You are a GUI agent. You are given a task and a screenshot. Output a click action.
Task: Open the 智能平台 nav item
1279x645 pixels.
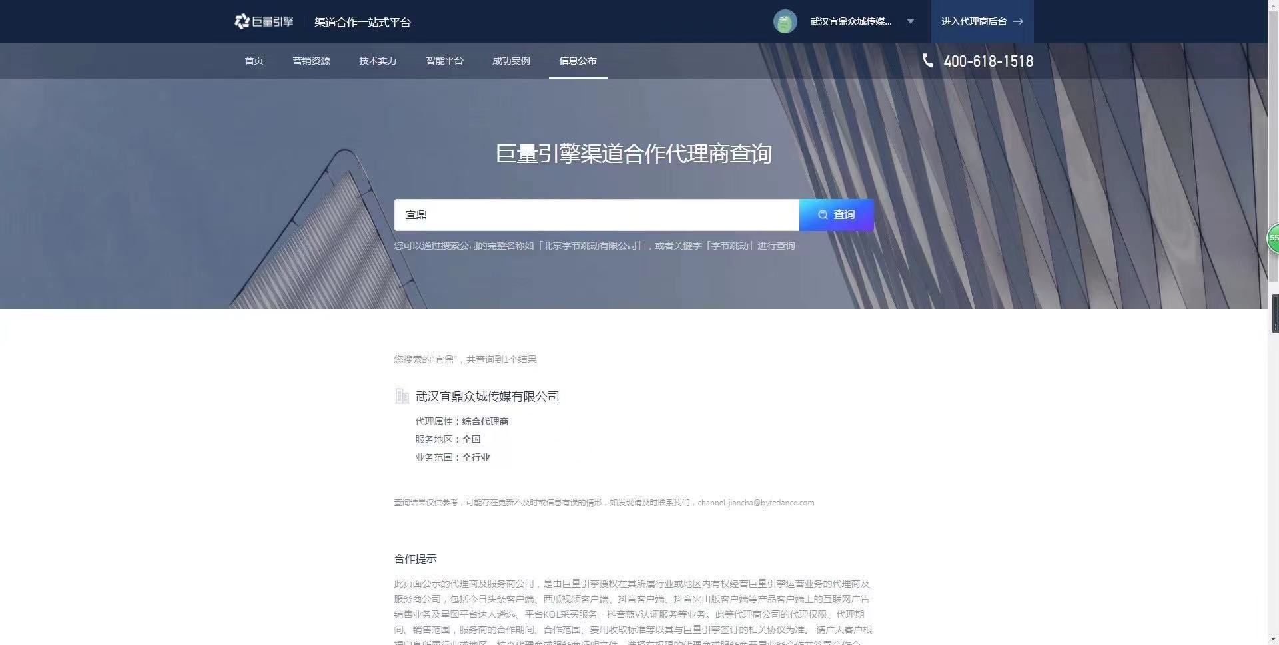[444, 61]
